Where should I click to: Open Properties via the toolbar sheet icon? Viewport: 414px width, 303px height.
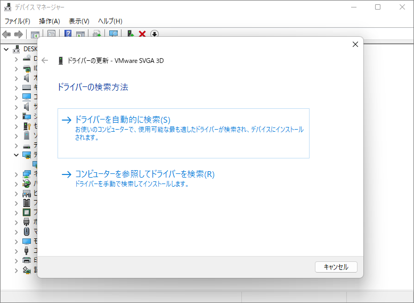[x=51, y=34]
